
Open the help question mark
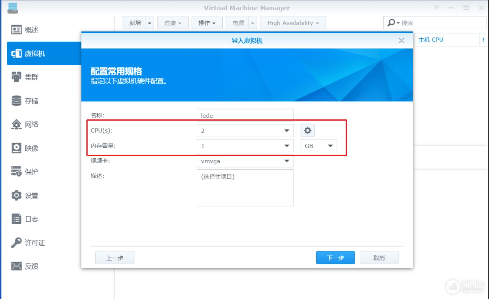click(x=436, y=8)
